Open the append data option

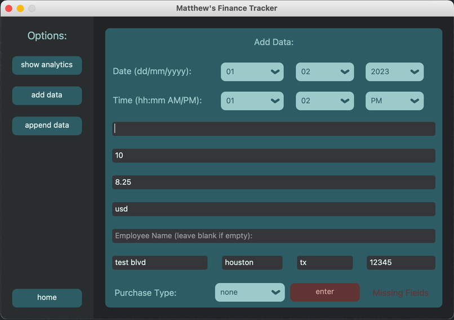(47, 126)
